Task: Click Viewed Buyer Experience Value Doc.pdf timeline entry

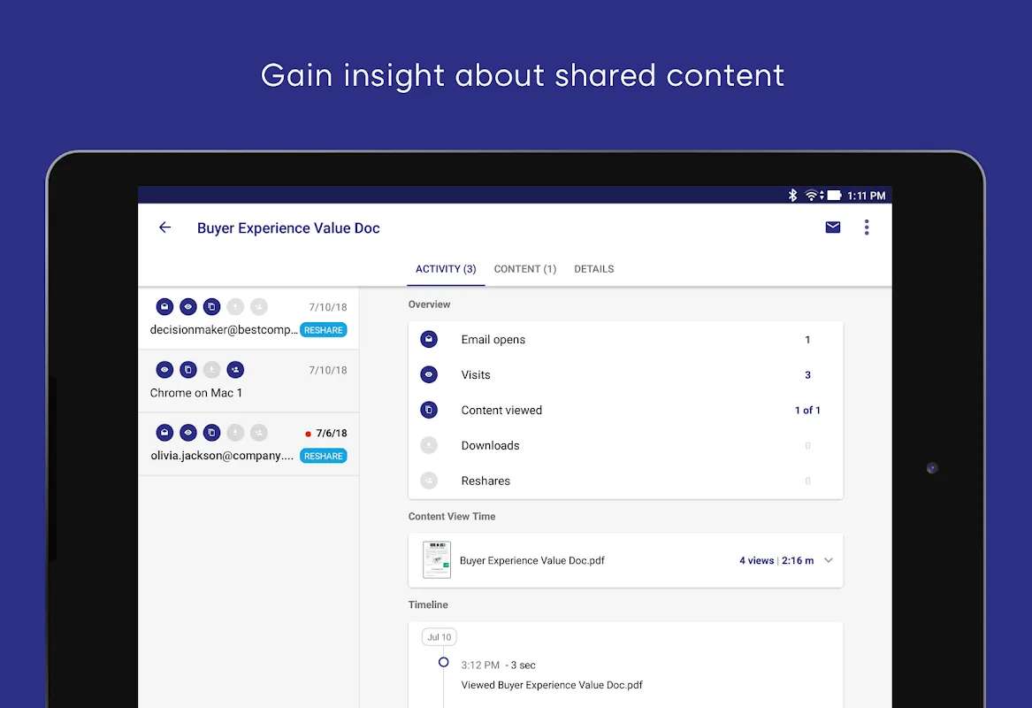Action: point(552,685)
